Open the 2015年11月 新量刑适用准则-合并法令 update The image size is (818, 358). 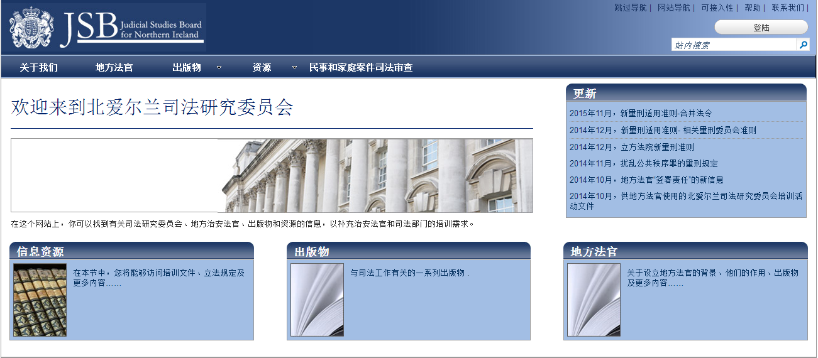click(641, 114)
